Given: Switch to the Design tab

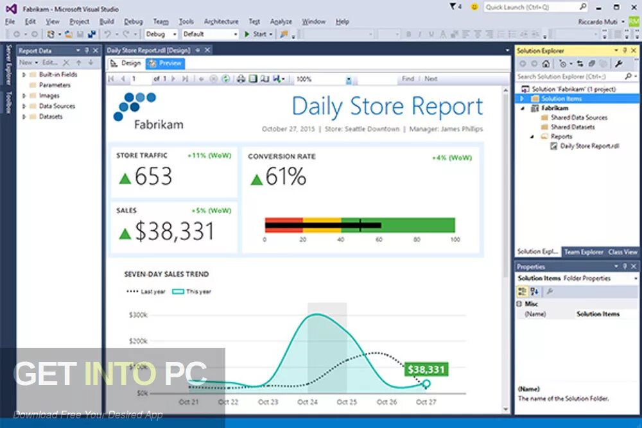Looking at the screenshot, I should (x=126, y=63).
